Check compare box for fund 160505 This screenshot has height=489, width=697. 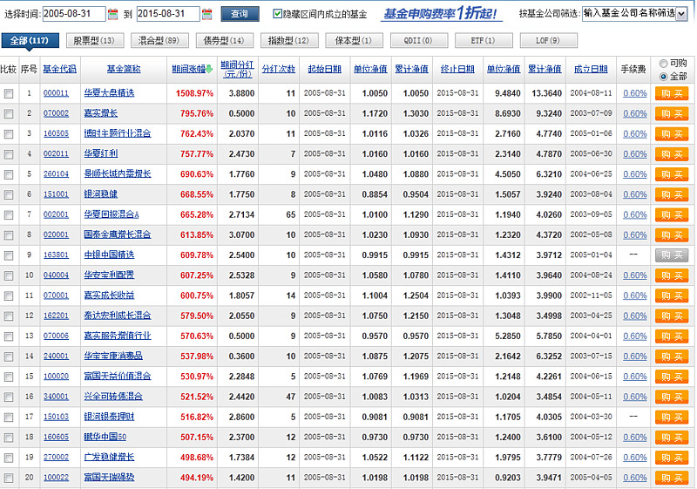[x=9, y=134]
